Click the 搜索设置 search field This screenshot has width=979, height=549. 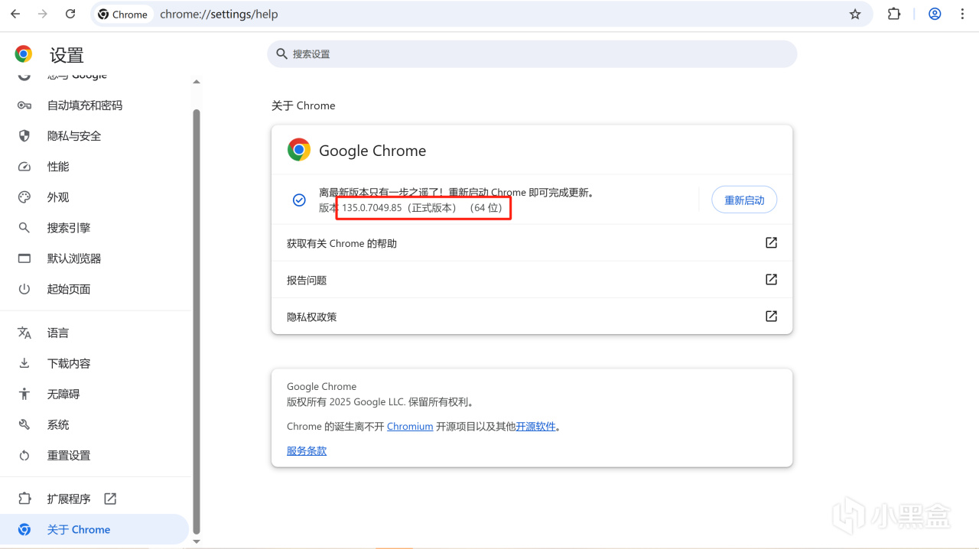(x=532, y=54)
